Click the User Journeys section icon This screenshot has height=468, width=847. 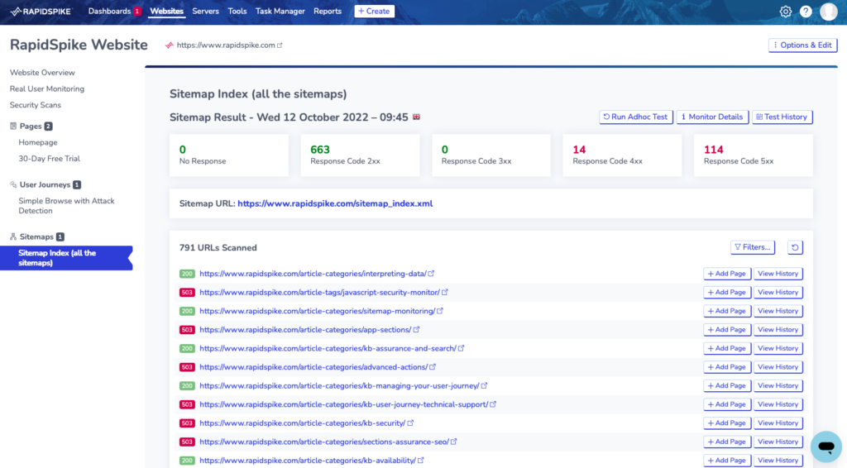(x=13, y=184)
